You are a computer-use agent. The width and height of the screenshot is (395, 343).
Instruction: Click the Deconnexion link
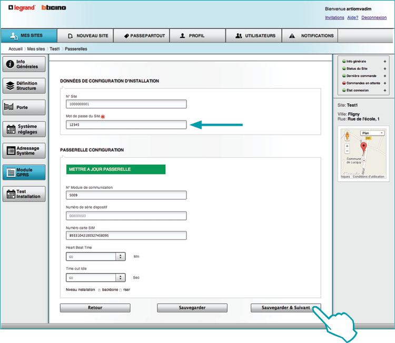tap(374, 17)
